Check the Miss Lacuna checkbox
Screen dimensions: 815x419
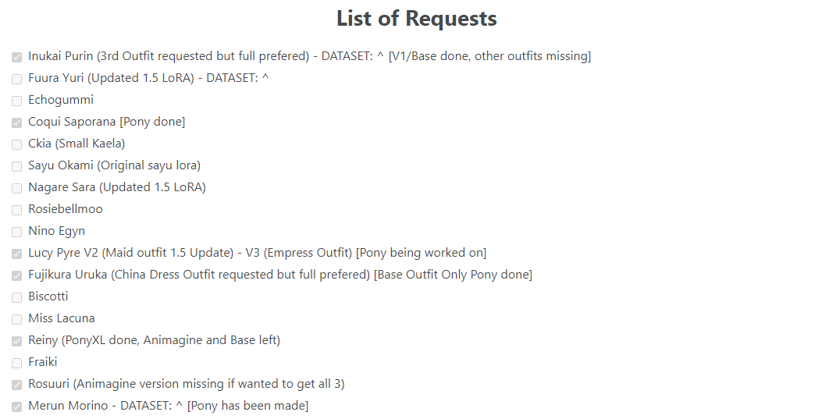tap(16, 319)
